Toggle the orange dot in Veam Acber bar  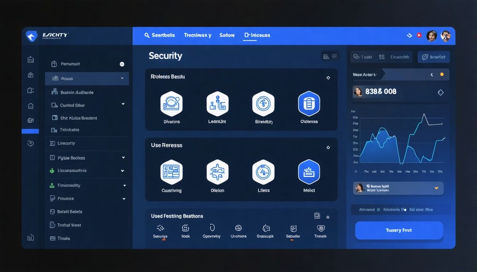coord(442,75)
